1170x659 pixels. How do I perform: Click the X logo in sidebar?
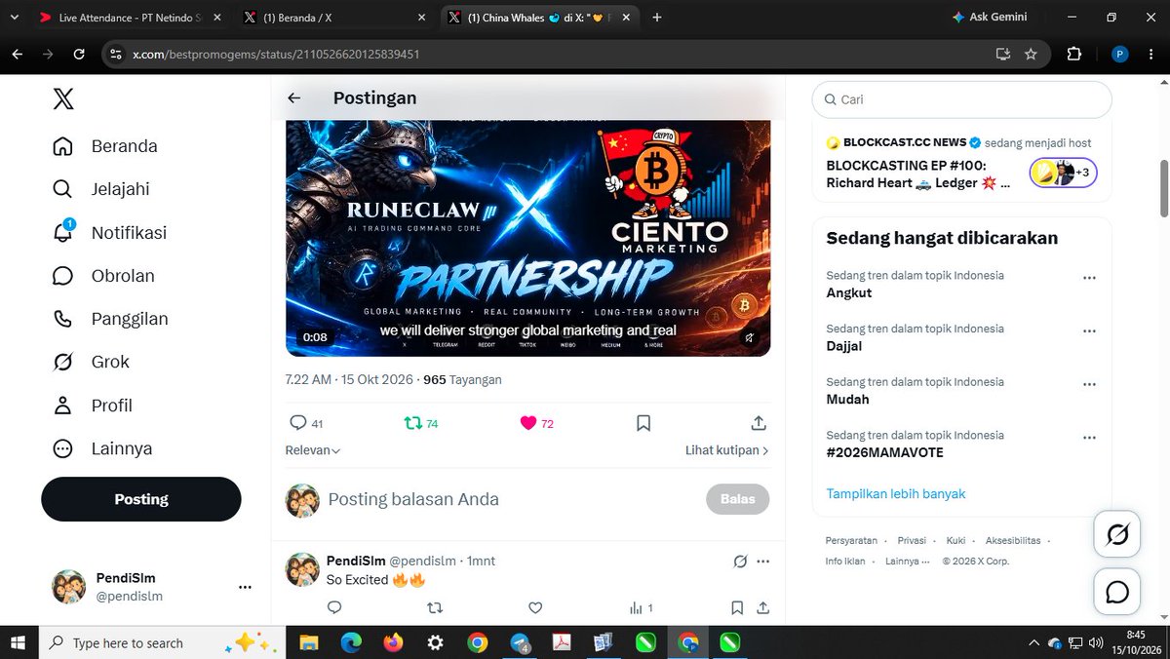62,98
